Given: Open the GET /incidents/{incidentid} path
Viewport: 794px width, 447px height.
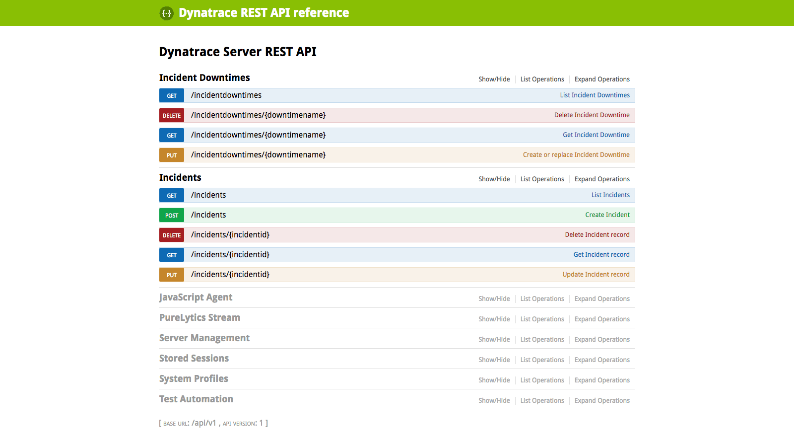Looking at the screenshot, I should (230, 255).
